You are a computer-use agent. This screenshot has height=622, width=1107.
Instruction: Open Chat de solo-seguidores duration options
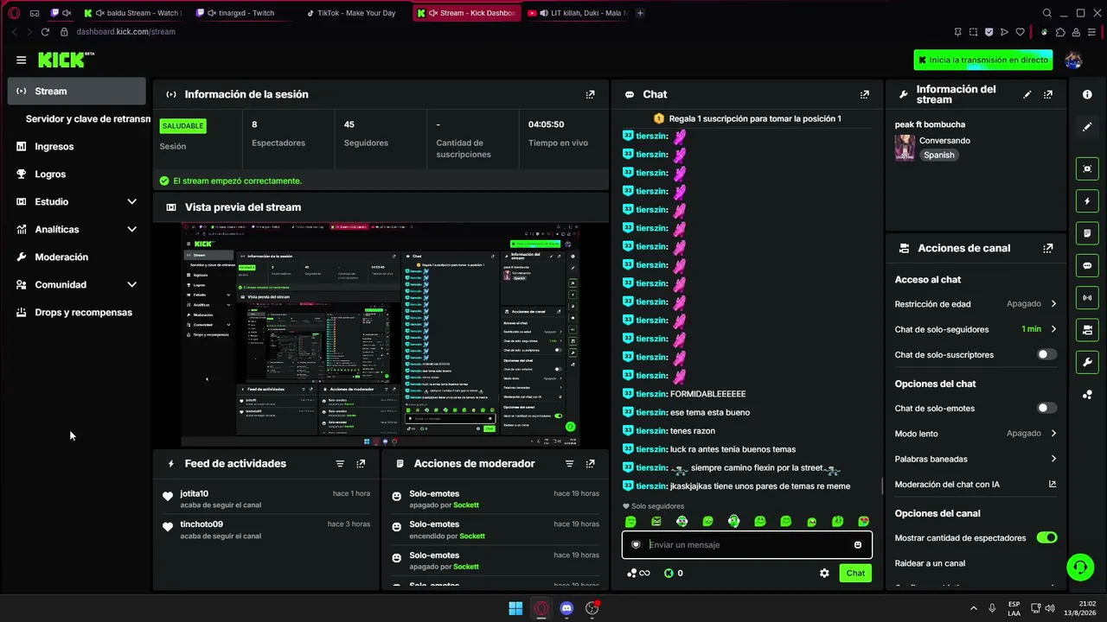coord(976,329)
